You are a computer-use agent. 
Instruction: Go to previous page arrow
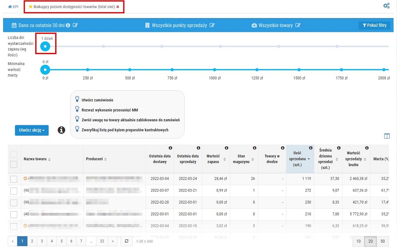pos(12,241)
